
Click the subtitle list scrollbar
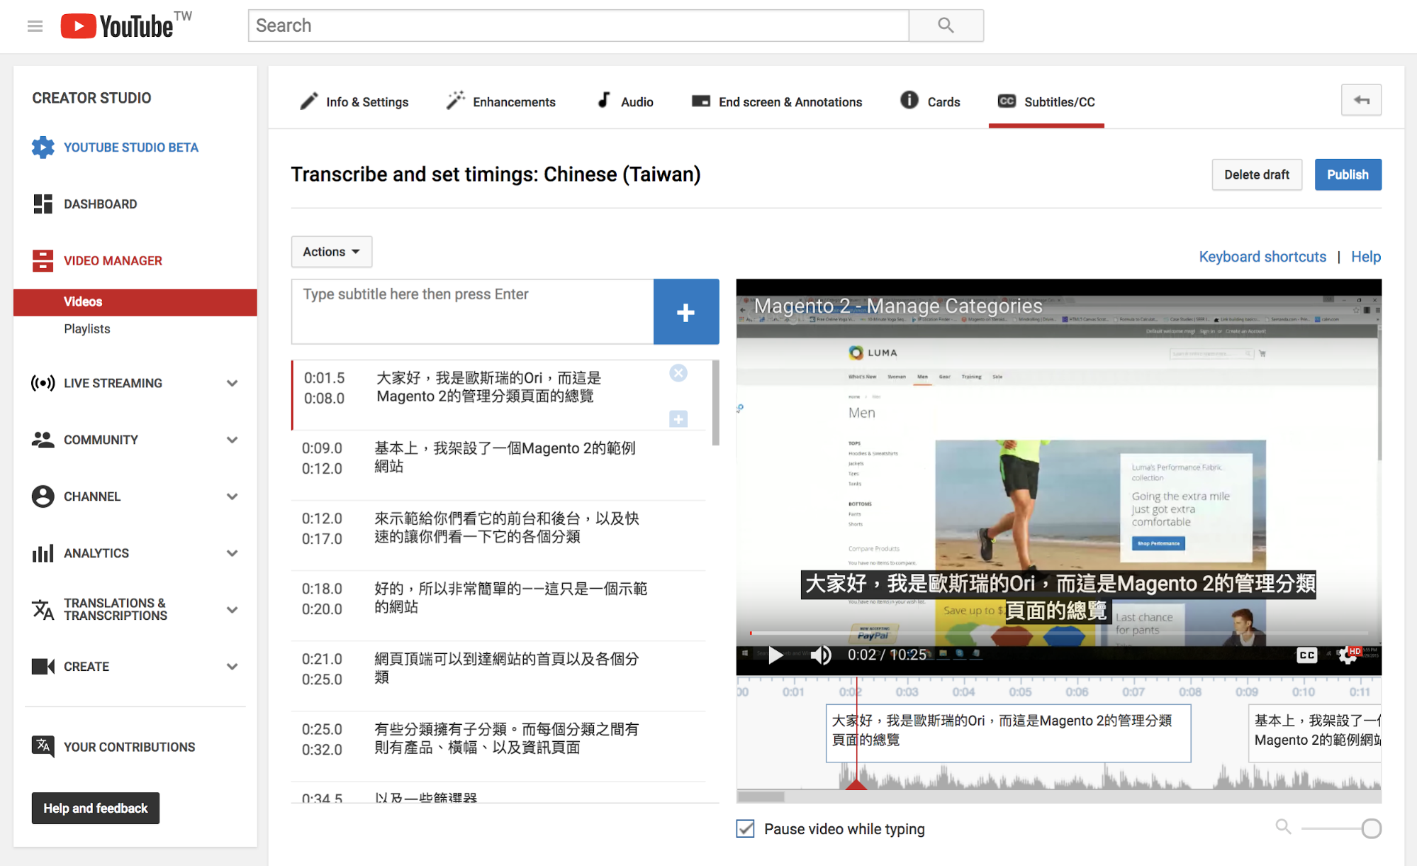(715, 403)
